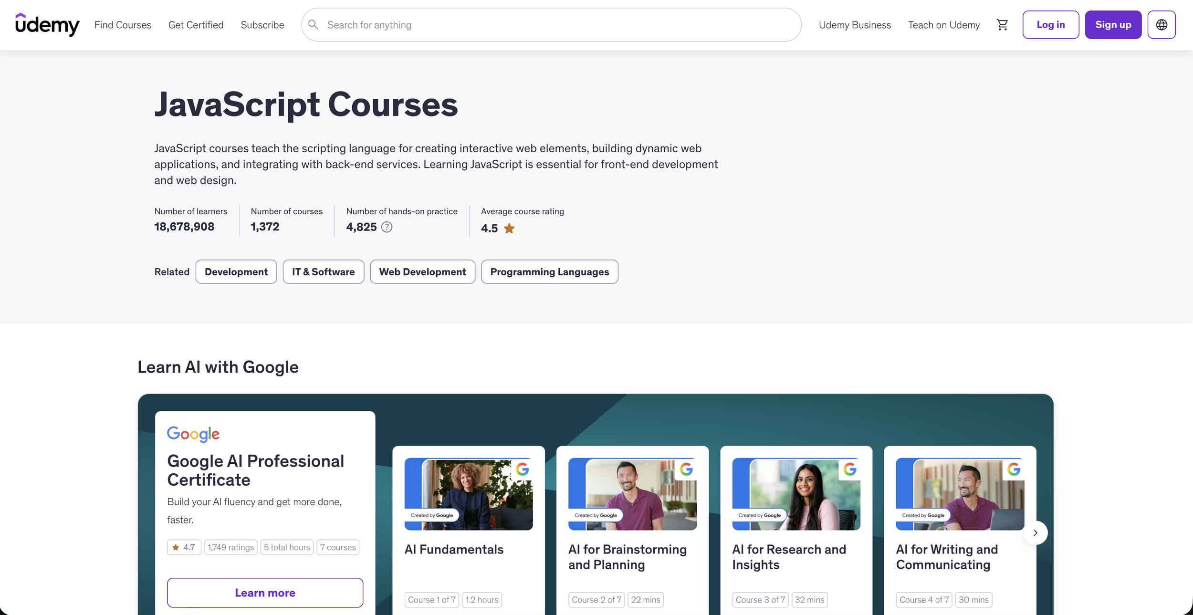Viewport: 1193px width, 615px height.
Task: Click the learners count 18,678,908
Action: point(184,227)
